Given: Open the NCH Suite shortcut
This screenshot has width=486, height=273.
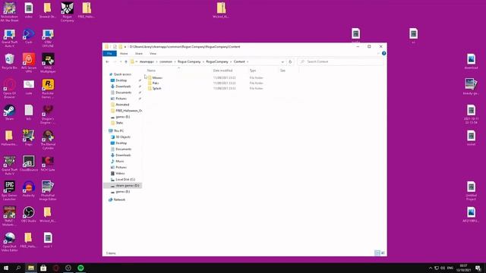Looking at the screenshot, I should point(48,164).
